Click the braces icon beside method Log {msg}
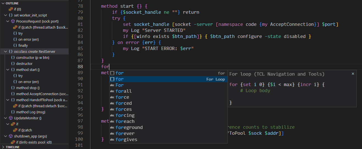 click(13, 112)
